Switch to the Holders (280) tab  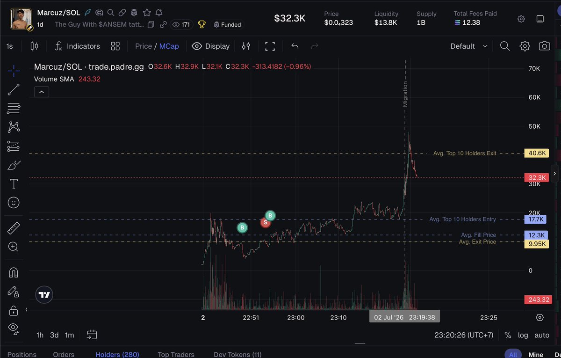tap(117, 354)
